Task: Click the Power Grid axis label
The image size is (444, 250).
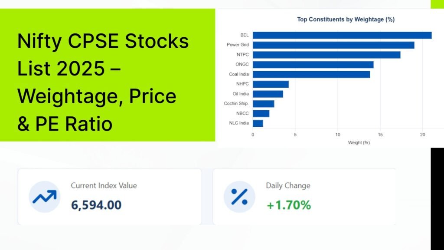Action: pos(238,45)
